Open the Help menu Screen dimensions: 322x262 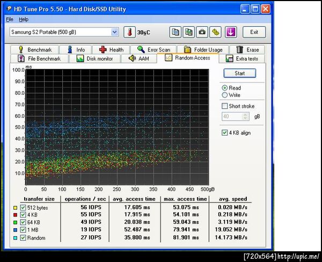coord(24,19)
